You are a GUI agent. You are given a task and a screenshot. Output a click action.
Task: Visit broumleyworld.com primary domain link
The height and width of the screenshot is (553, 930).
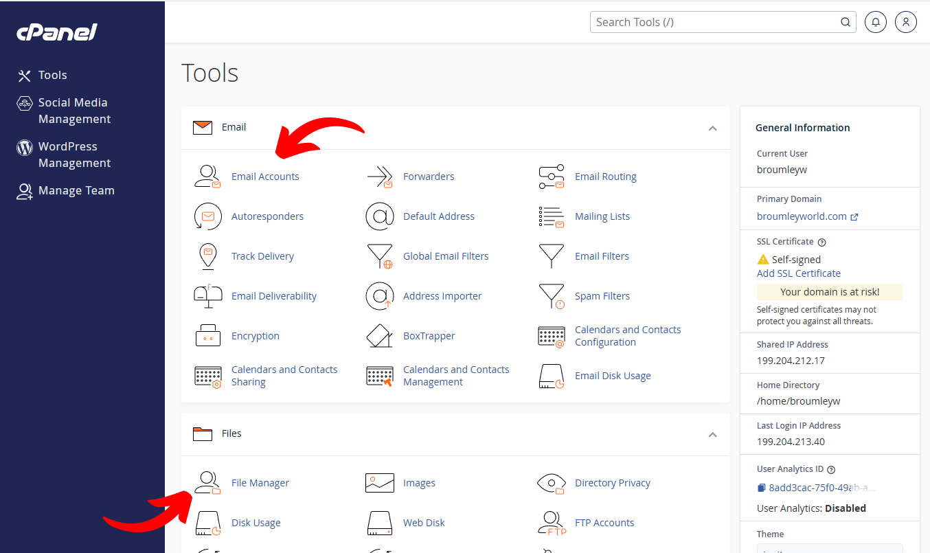coord(802,216)
